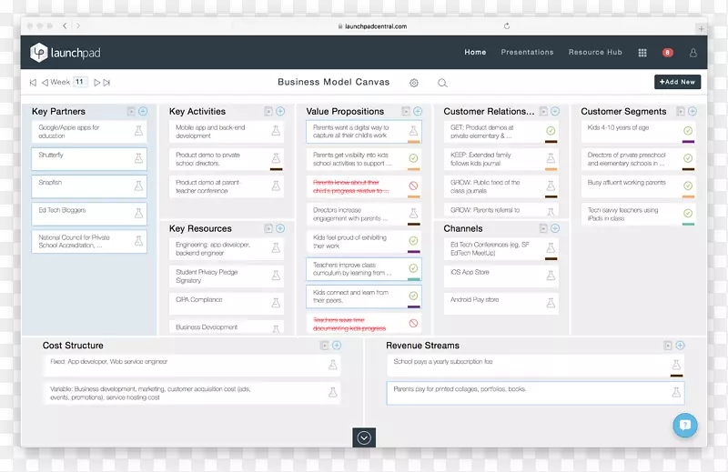Add a card to Key Partners with plus icon
Viewport: 728px width, 472px height.
coord(143,111)
